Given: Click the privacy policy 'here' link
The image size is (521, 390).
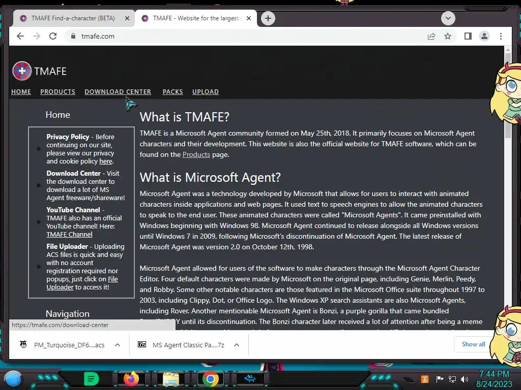Looking at the screenshot, I should tap(106, 161).
